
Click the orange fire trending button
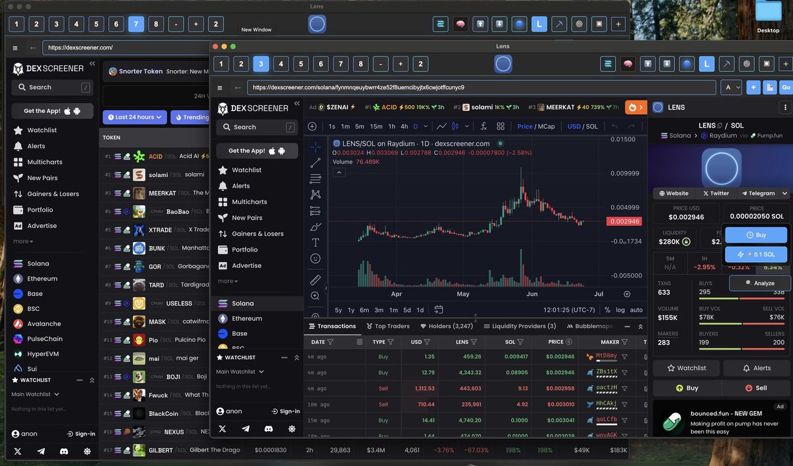(635, 107)
